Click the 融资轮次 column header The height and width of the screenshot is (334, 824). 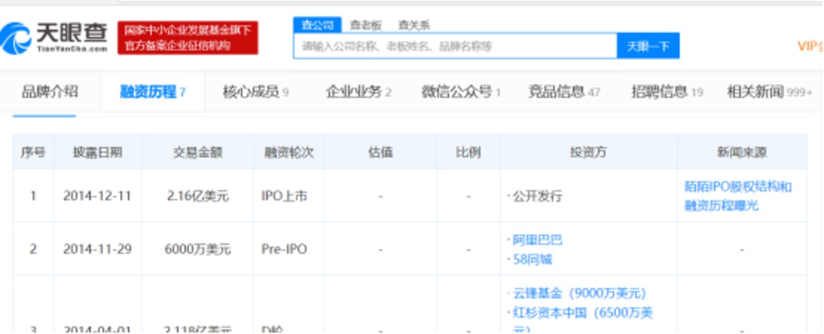click(x=289, y=152)
